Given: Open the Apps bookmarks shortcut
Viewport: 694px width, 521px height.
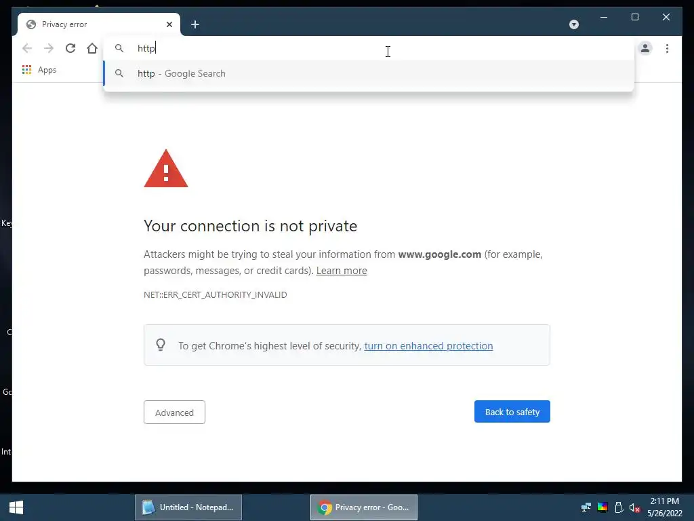Looking at the screenshot, I should pos(39,70).
